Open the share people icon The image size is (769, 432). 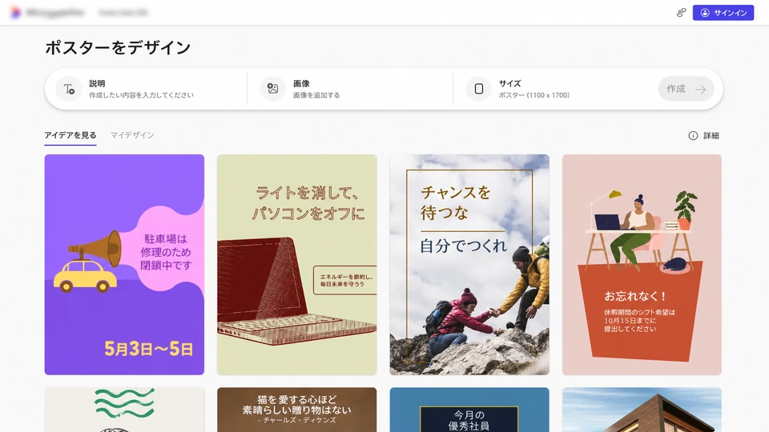click(x=681, y=13)
